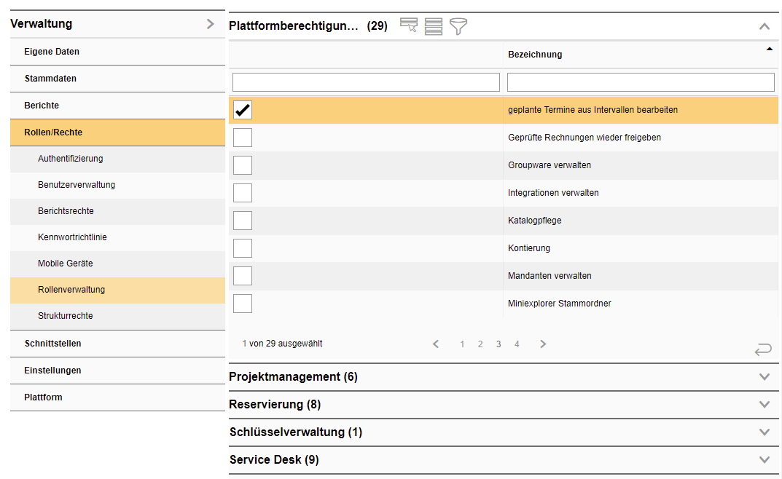The image size is (782, 479).
Task: Go to the previous page of results
Action: (436, 344)
